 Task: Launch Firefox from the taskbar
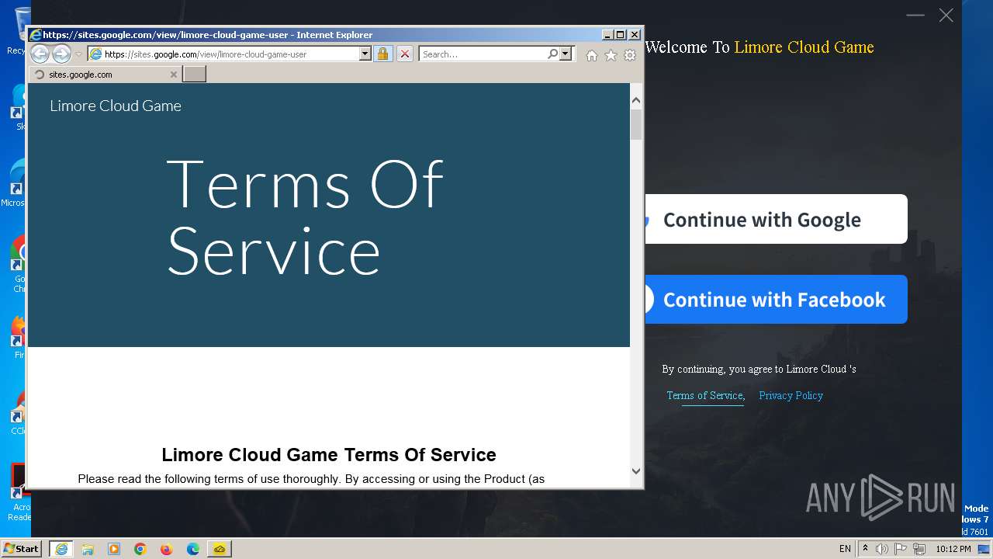click(167, 549)
